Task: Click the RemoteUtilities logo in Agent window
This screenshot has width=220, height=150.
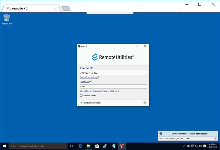Action: pos(113,57)
